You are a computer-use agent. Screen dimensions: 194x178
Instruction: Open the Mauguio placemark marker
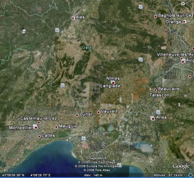[x=56, y=127]
